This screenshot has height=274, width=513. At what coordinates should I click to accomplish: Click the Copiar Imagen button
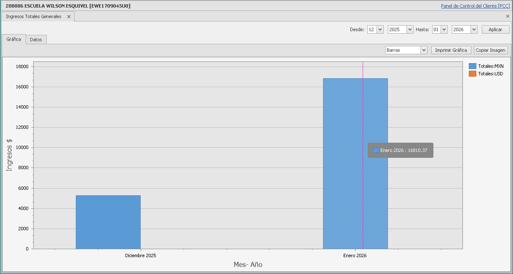pyautogui.click(x=490, y=50)
